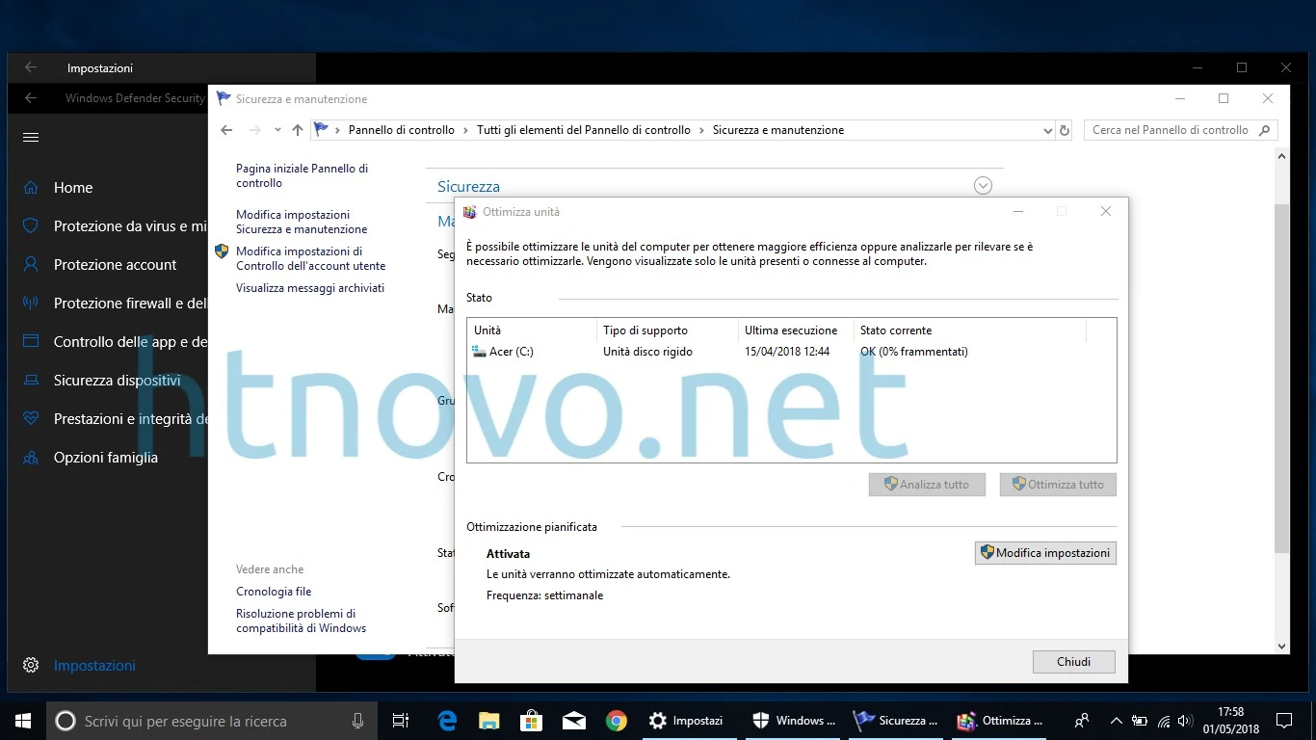The image size is (1316, 740).
Task: Expand the Sicurezza section chevron
Action: [983, 186]
